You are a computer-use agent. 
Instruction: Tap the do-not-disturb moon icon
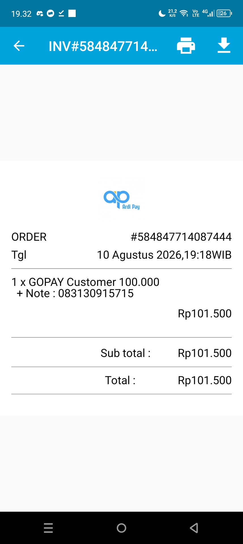(162, 13)
